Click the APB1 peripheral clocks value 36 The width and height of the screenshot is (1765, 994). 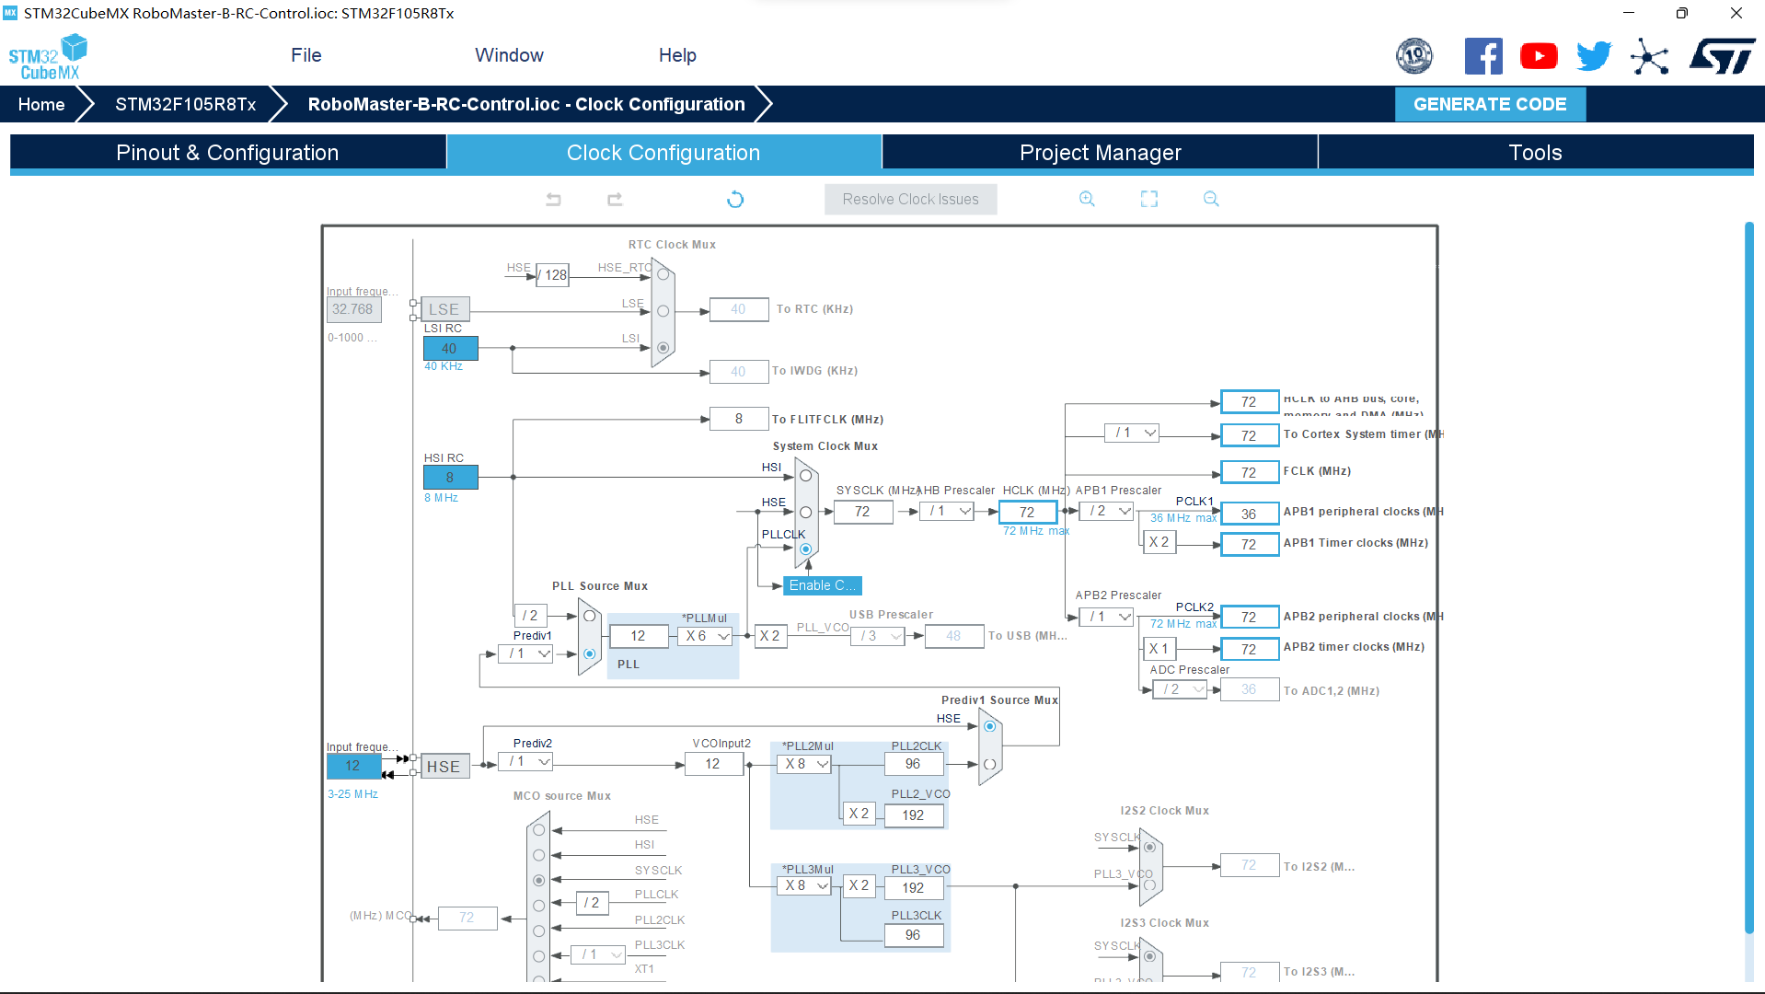(x=1249, y=514)
